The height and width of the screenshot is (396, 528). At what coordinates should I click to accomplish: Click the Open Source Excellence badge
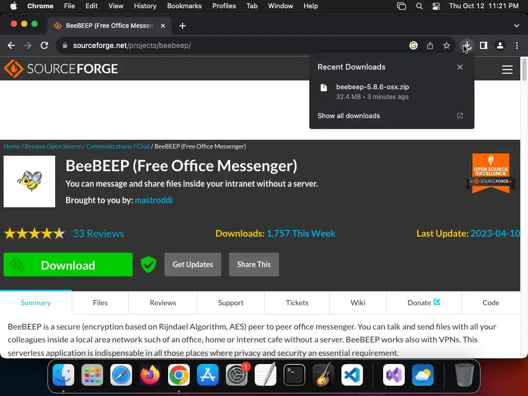(x=491, y=173)
